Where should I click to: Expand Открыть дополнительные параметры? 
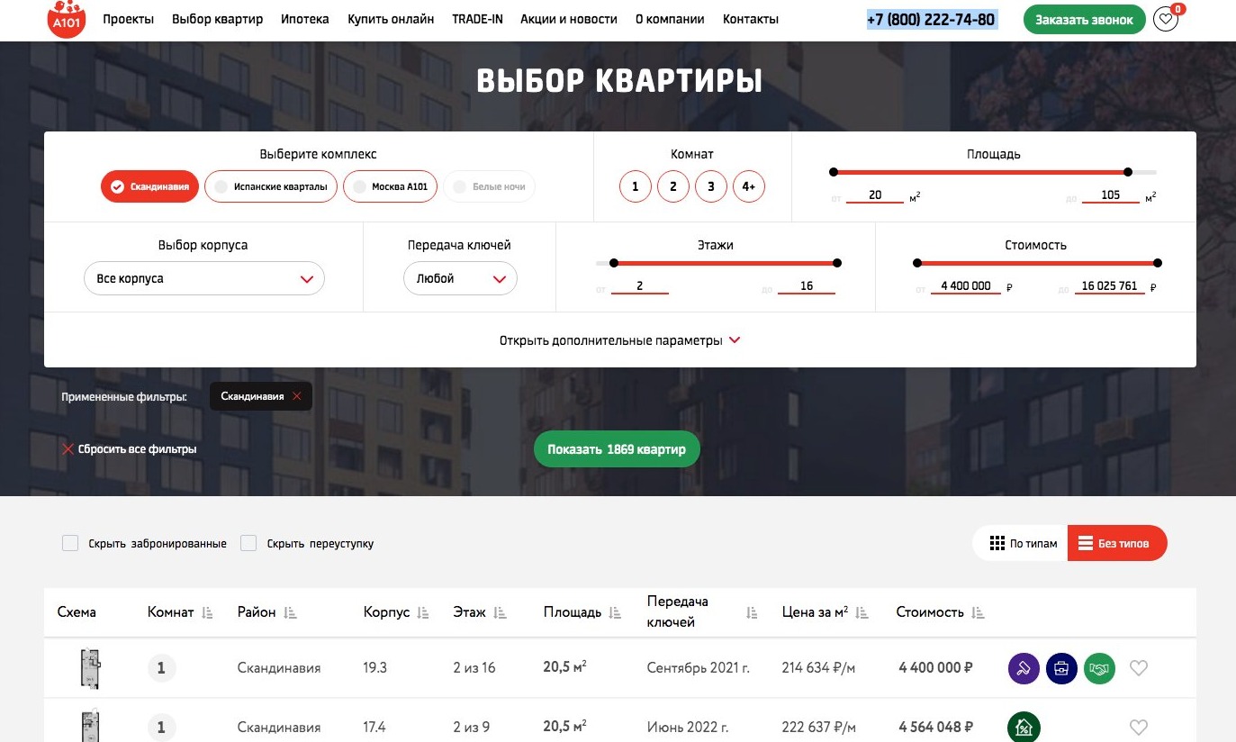[x=620, y=340]
